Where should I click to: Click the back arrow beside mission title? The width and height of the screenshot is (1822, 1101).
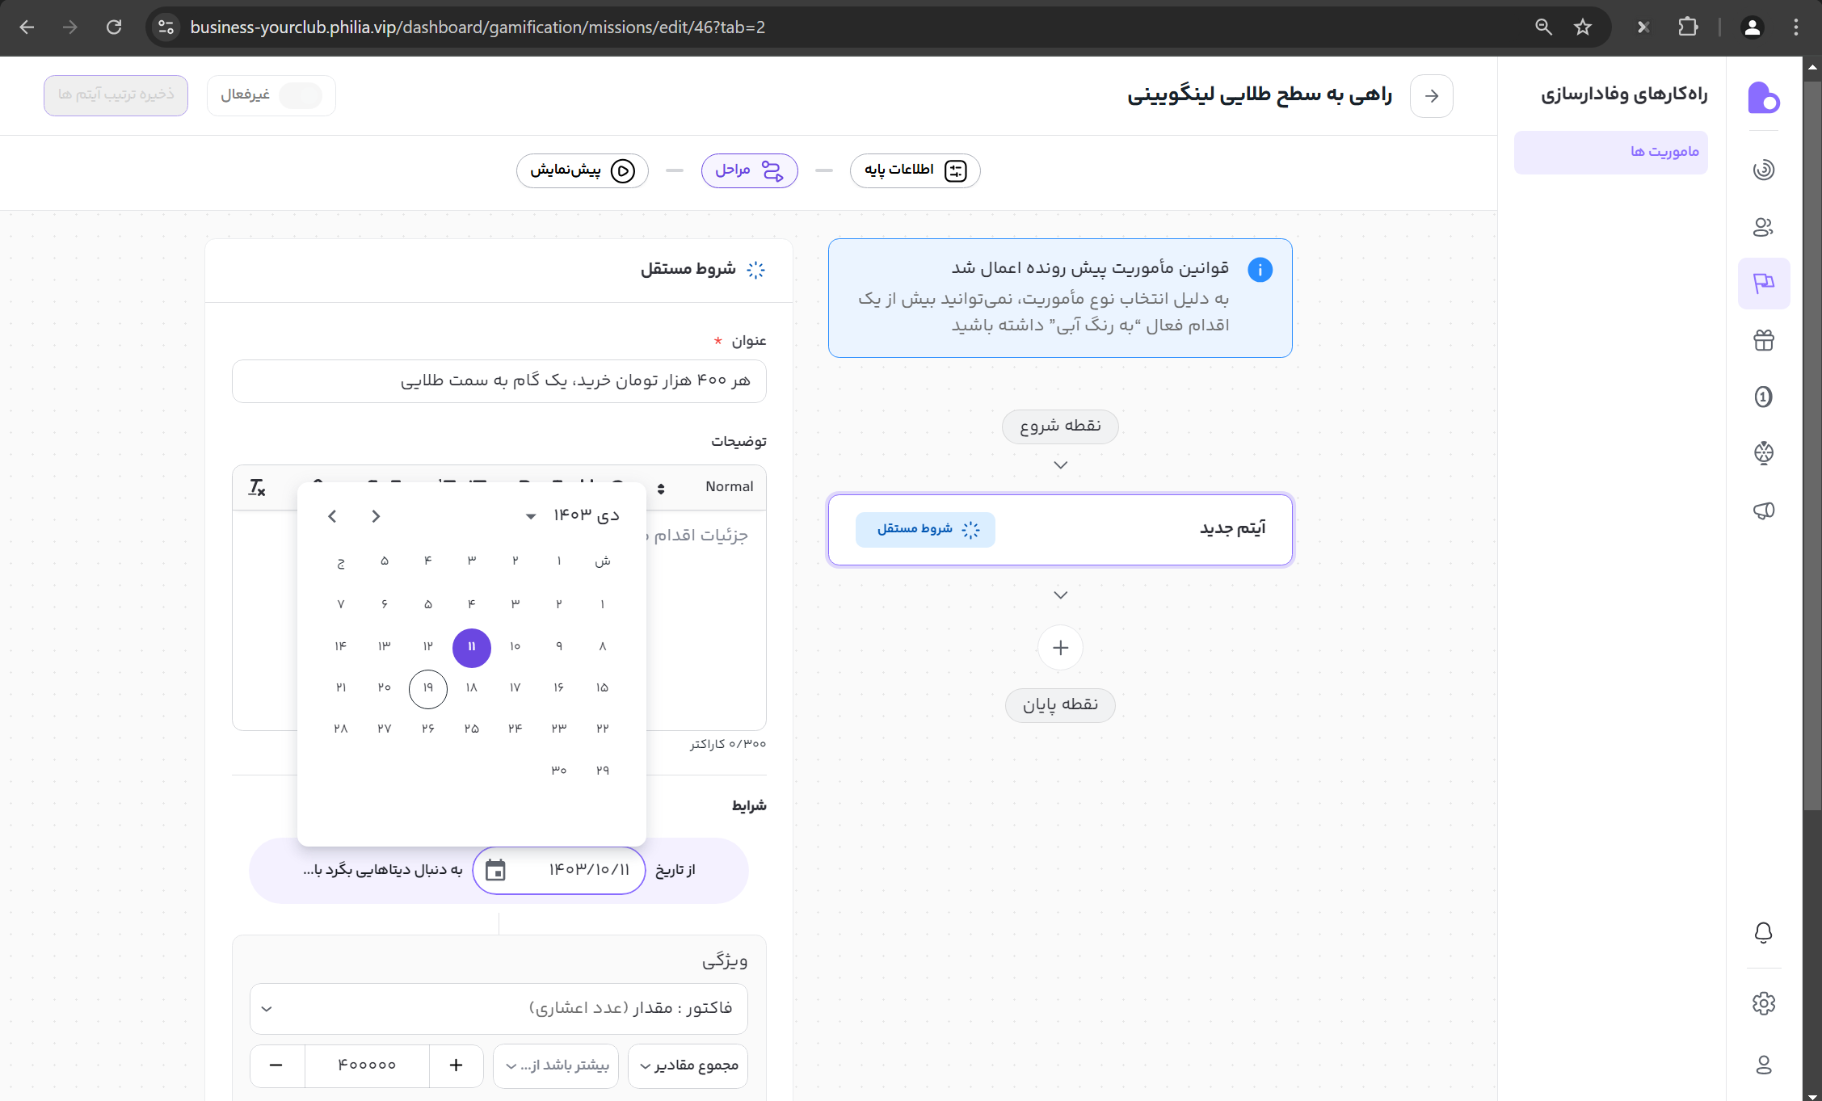point(1431,96)
